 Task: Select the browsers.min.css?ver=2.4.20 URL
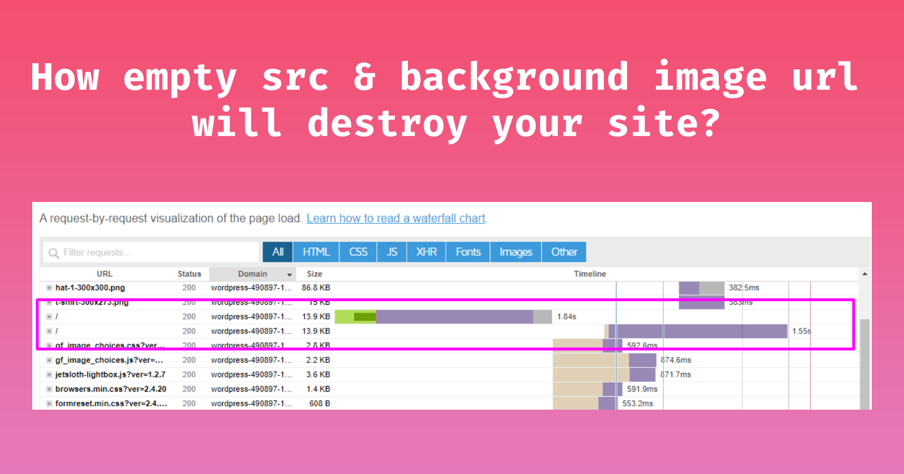(111, 389)
